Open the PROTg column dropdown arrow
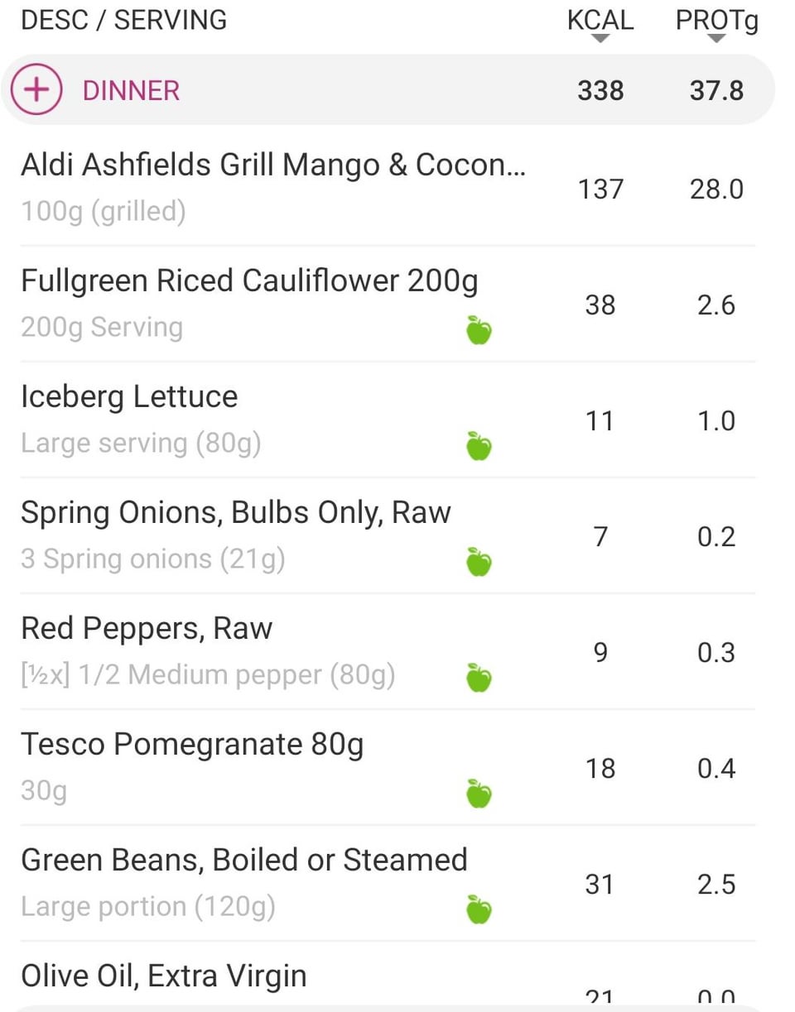The width and height of the screenshot is (795, 1012). (x=717, y=38)
